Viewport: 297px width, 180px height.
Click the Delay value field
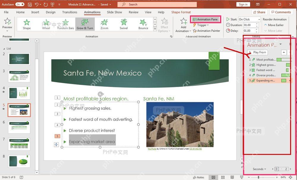click(249, 31)
